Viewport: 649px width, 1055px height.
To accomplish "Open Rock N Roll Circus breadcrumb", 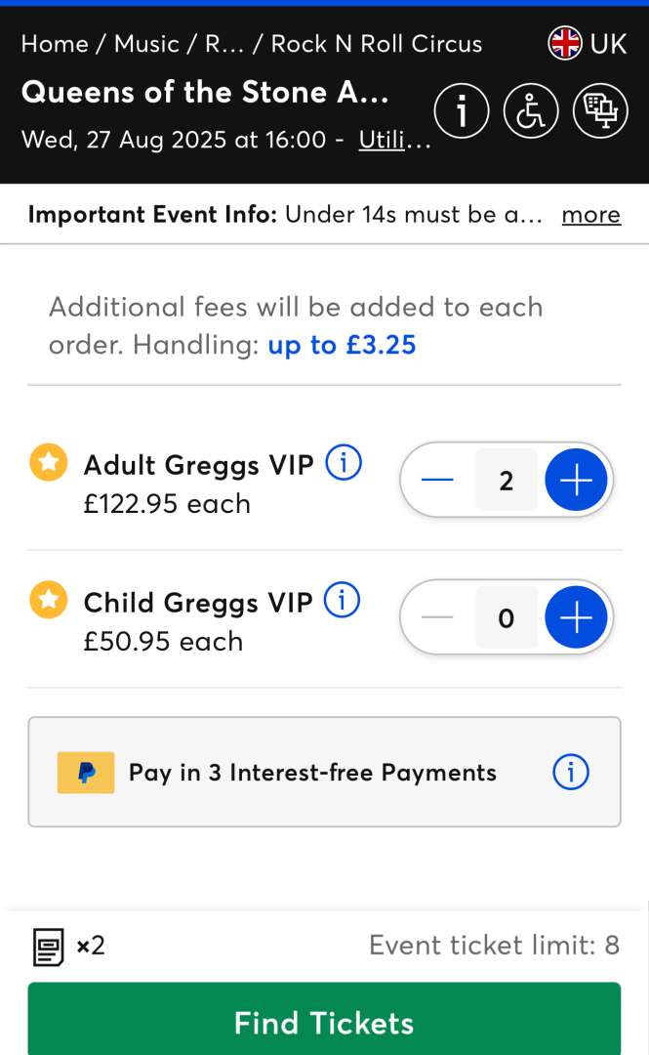I will 376,44.
